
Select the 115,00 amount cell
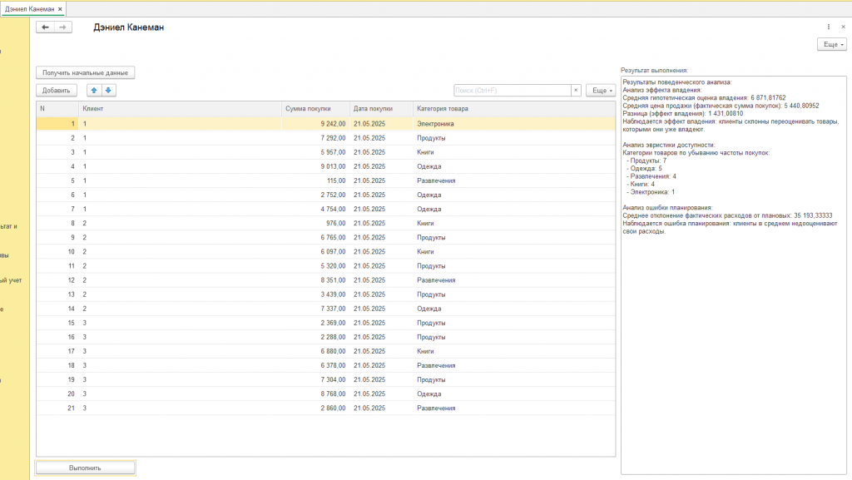tap(315, 181)
